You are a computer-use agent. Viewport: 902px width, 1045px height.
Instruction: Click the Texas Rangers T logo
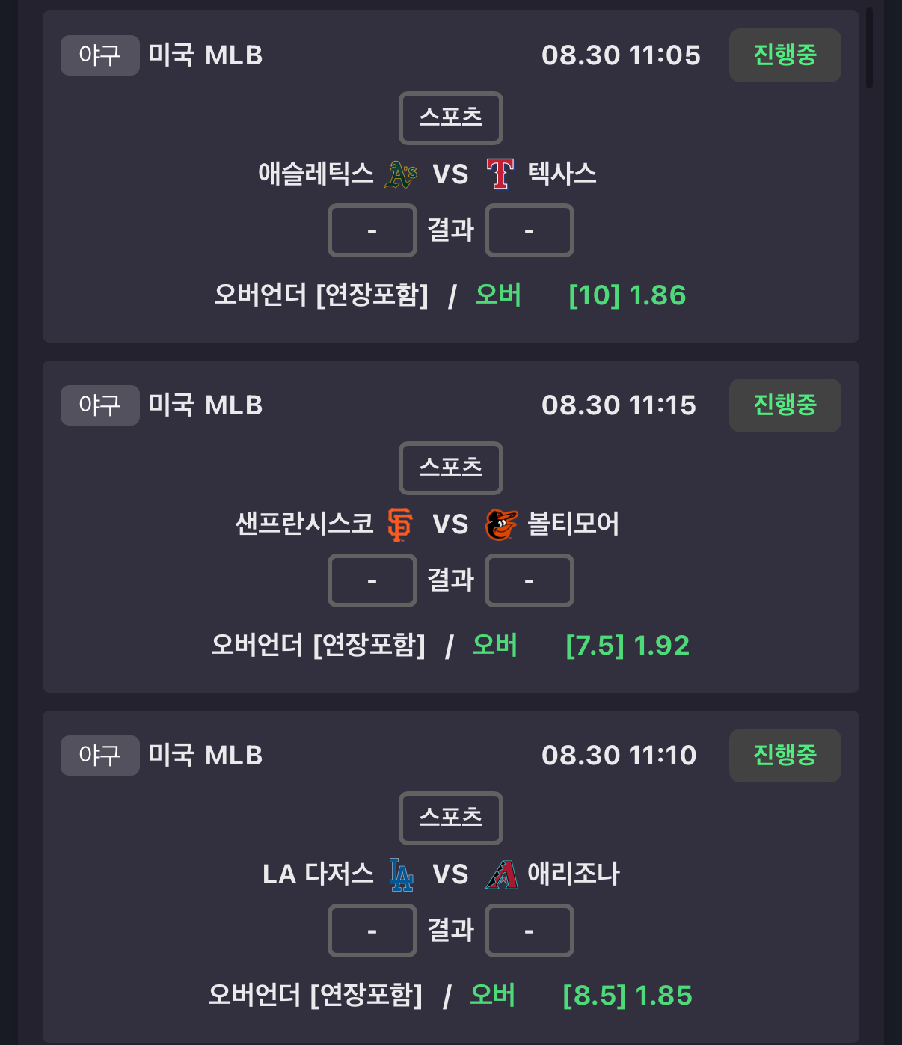pos(500,174)
